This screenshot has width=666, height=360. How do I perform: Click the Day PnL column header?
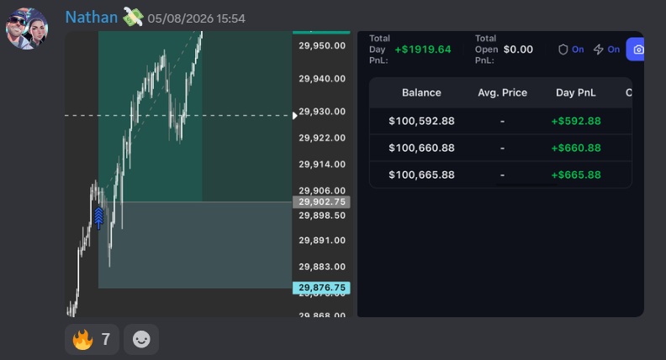(575, 93)
